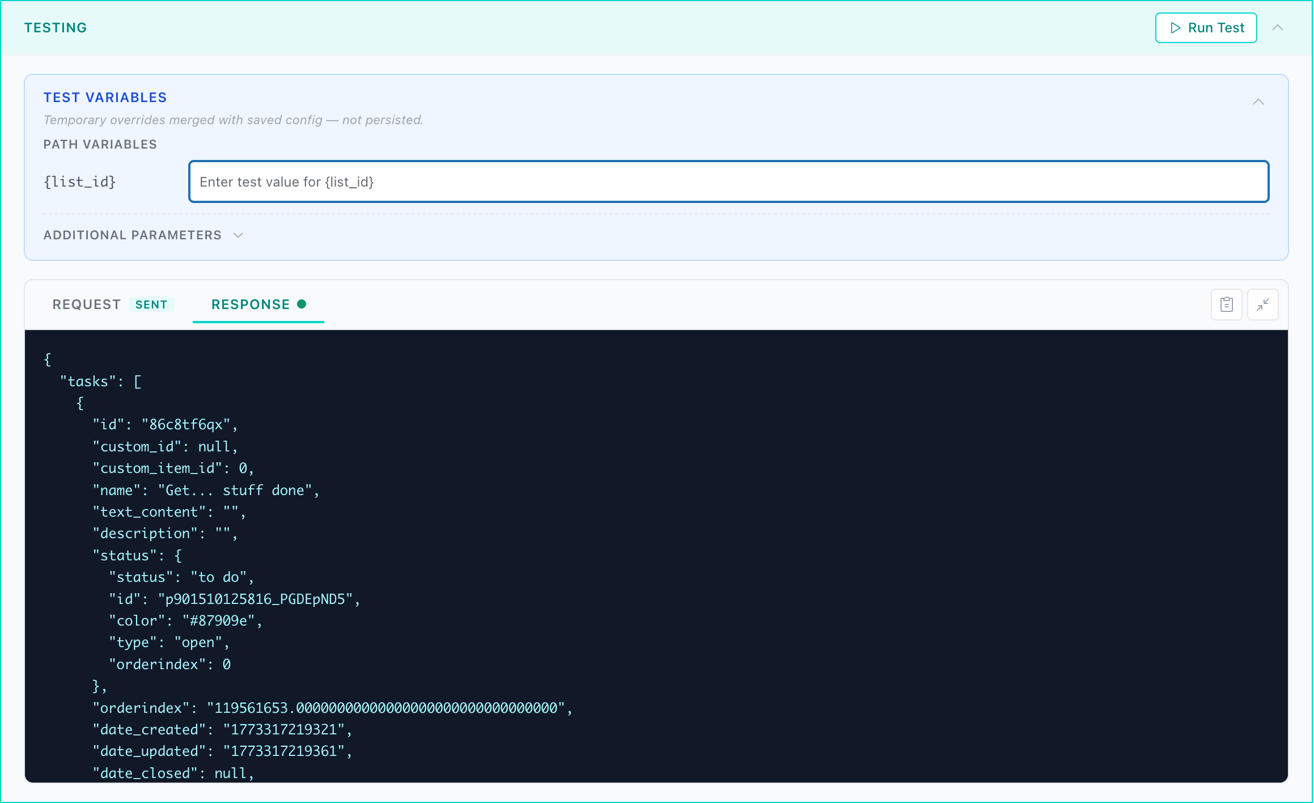Click the TESTING header title
The image size is (1314, 803).
tap(56, 28)
